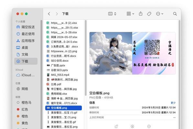Screen dimensions: 193x129
Task: Go forward with the right chevron
Action: 57,14
